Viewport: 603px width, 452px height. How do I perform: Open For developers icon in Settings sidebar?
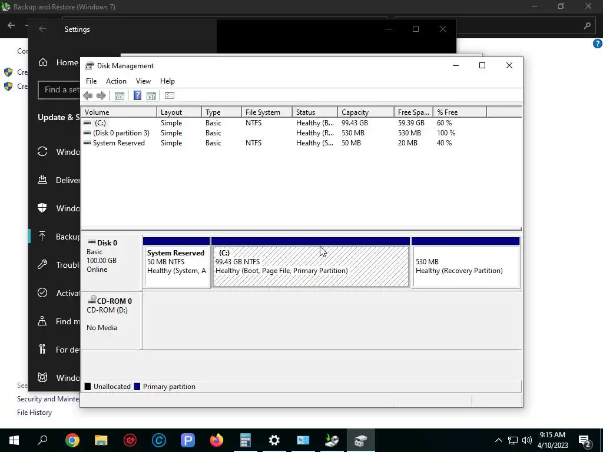[42, 350]
